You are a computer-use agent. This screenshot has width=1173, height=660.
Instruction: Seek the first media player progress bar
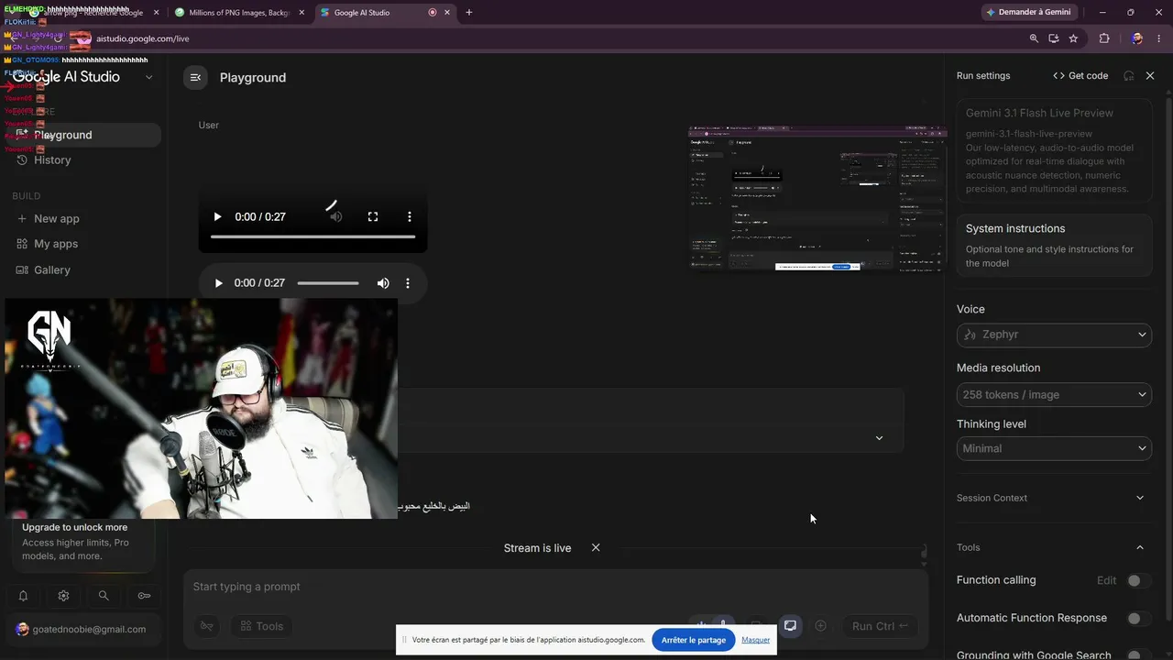pyautogui.click(x=312, y=237)
